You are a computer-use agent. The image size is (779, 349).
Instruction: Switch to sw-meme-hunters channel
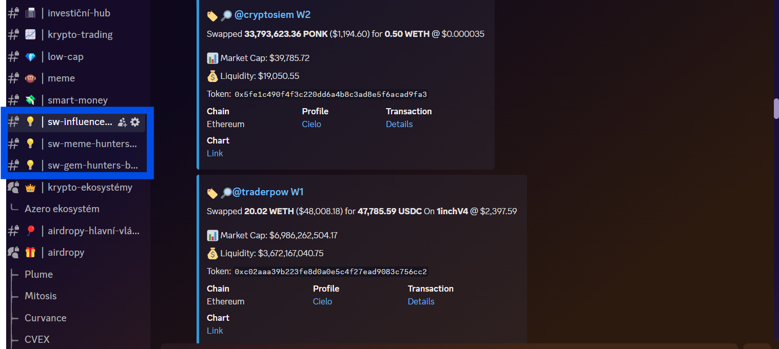[92, 144]
